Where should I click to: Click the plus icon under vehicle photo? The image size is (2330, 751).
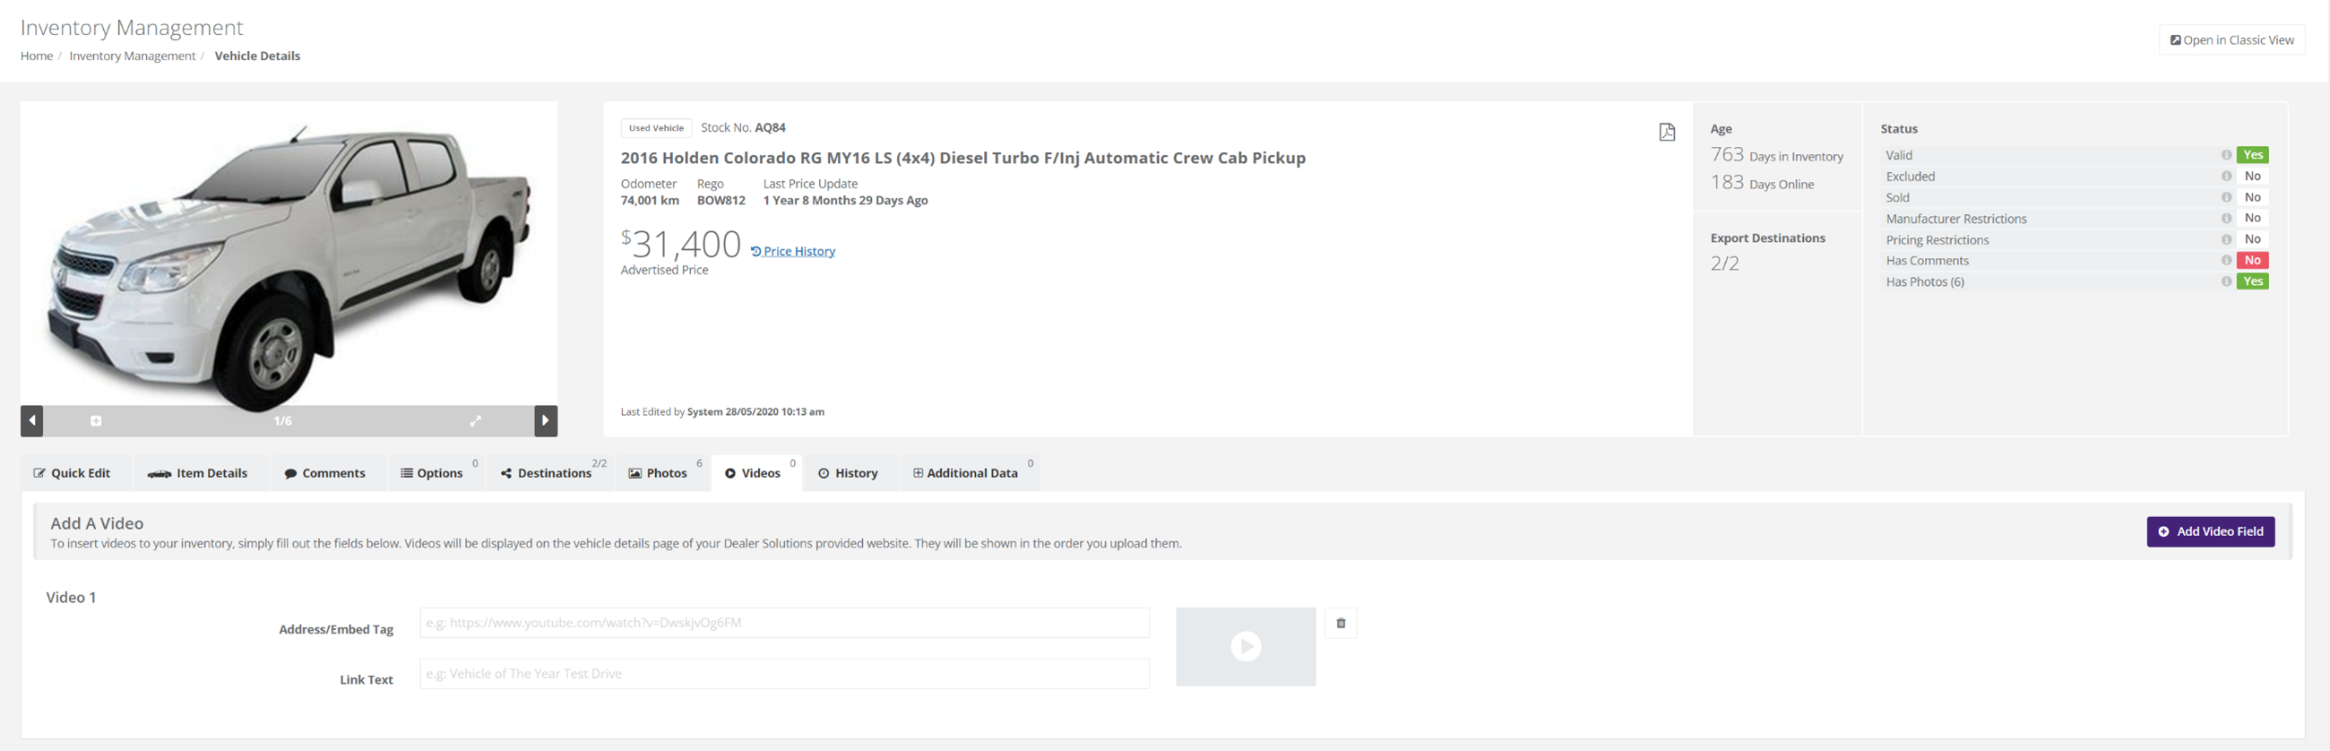click(96, 420)
